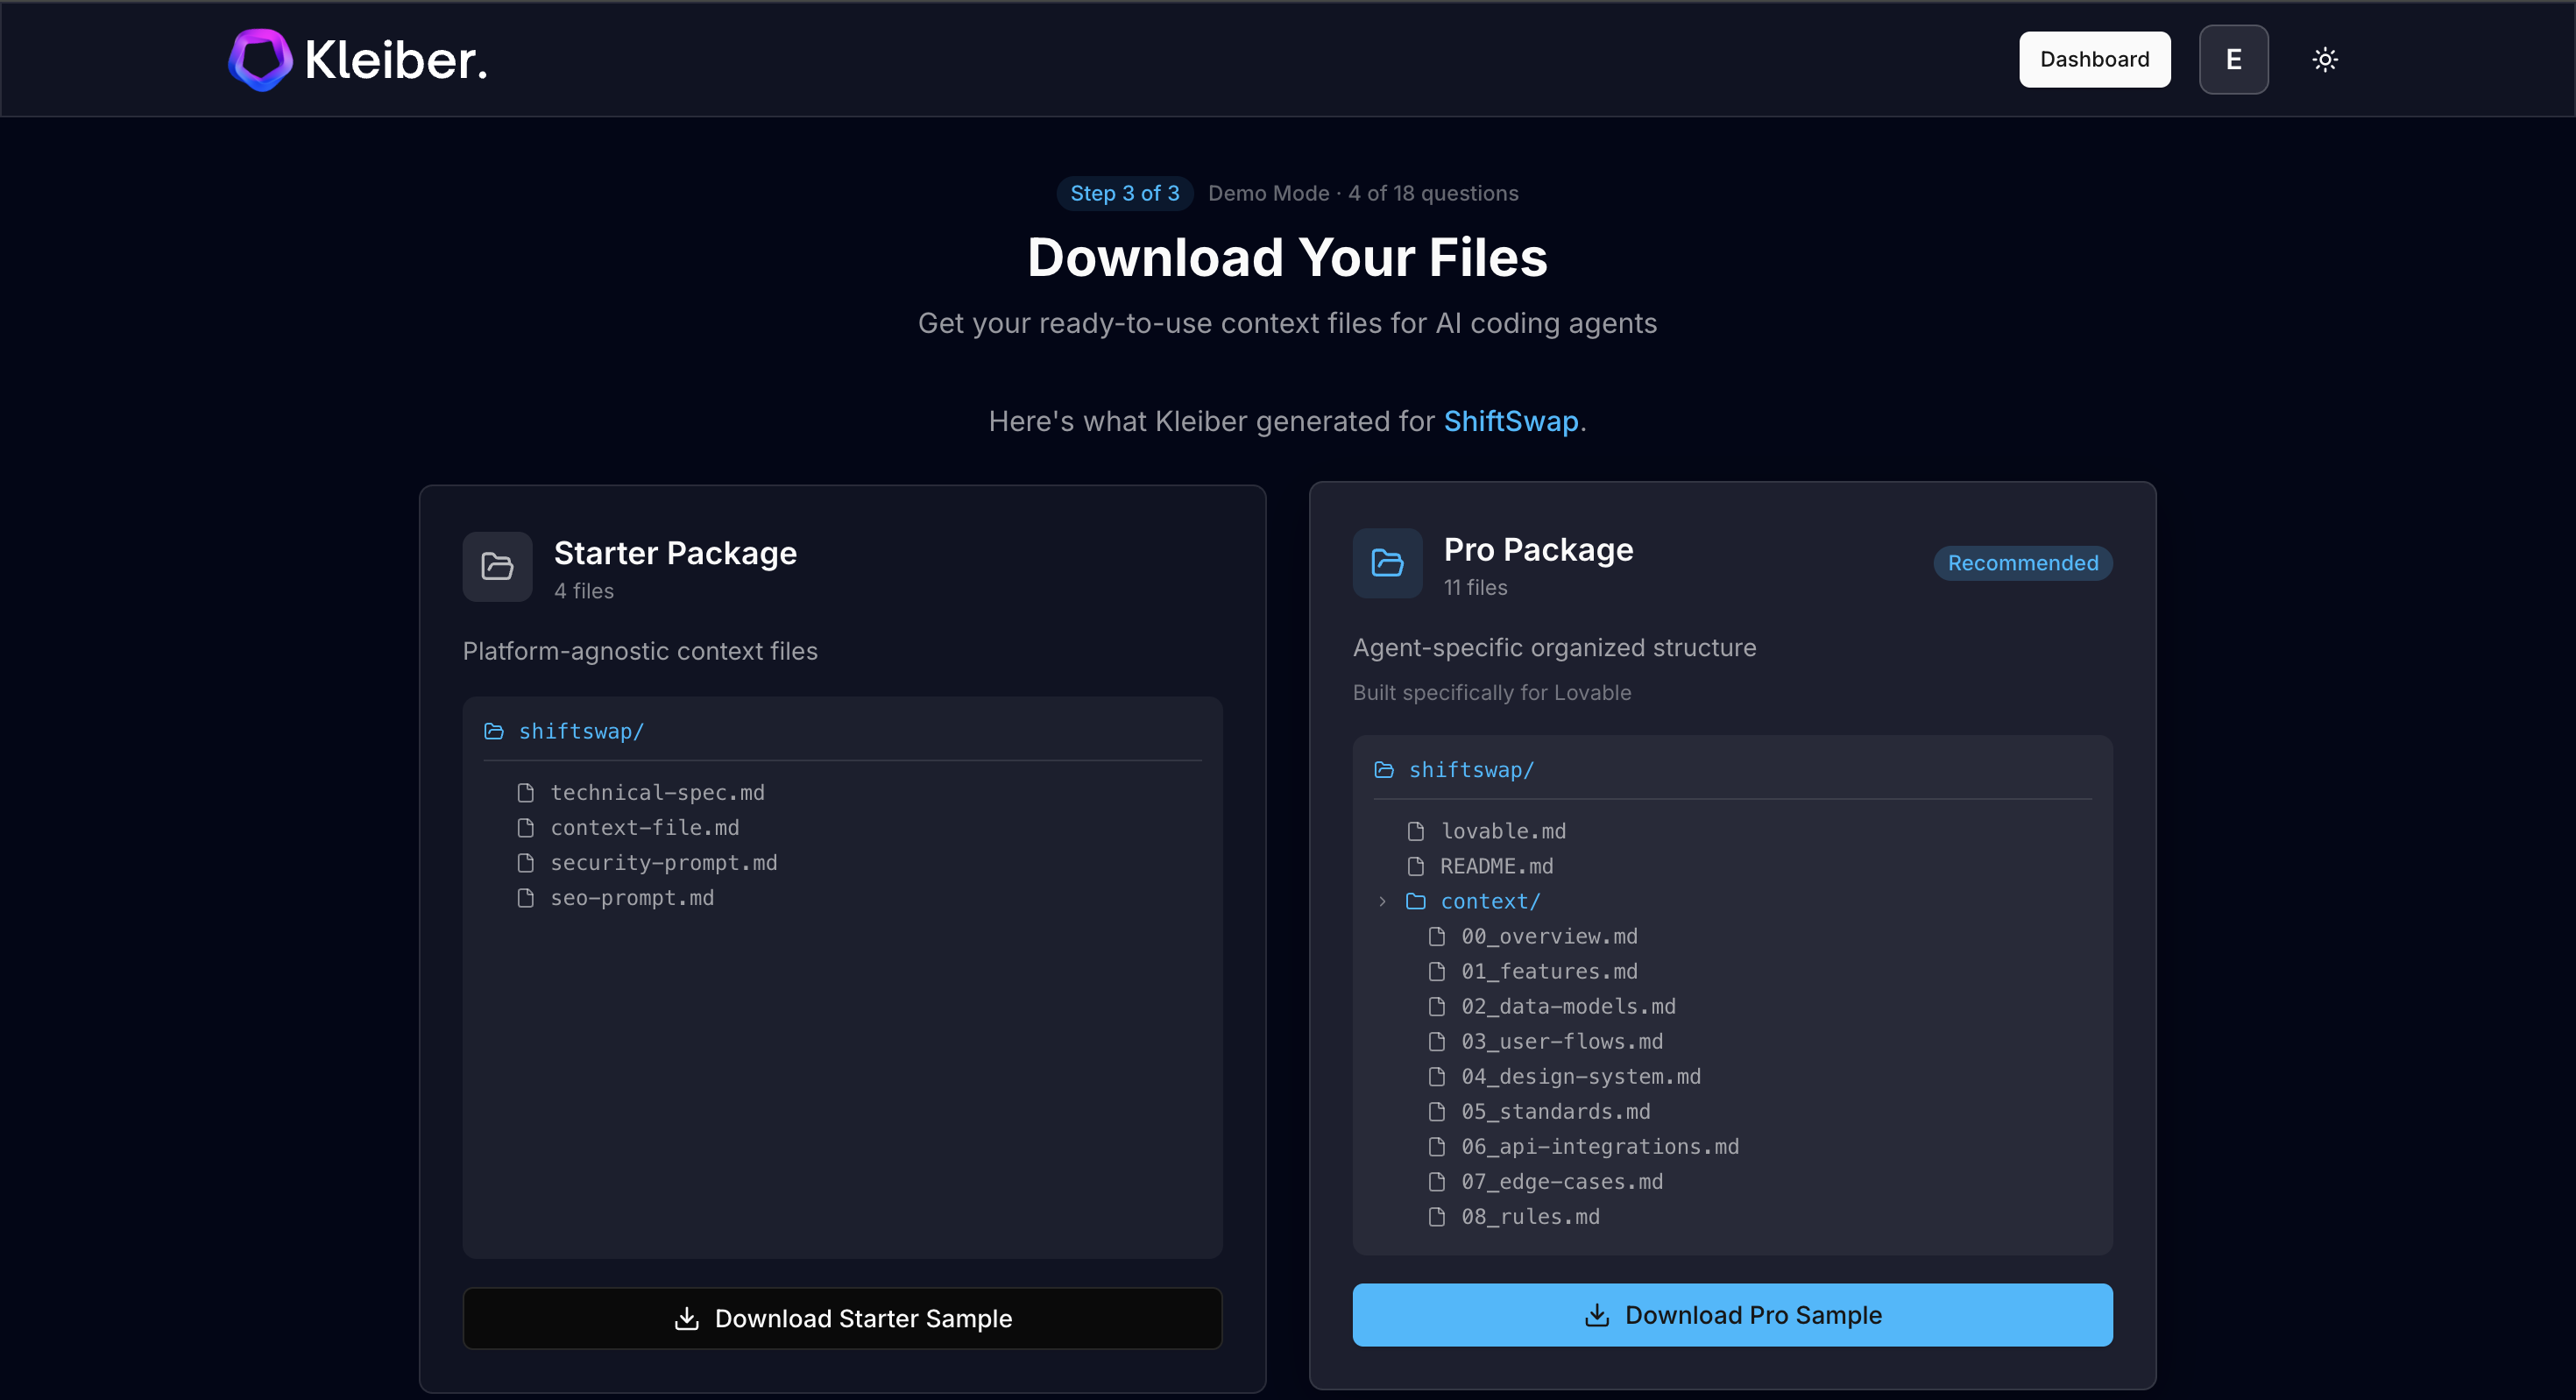Viewport: 2576px width, 1400px height.
Task: Open the shiftswap/ folder in Starter Package
Action: pyautogui.click(x=580, y=731)
